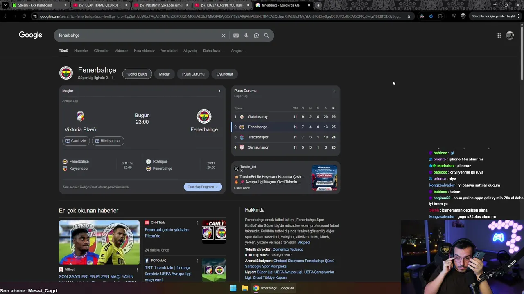Select the Oyuncular chip

[x=225, y=74]
